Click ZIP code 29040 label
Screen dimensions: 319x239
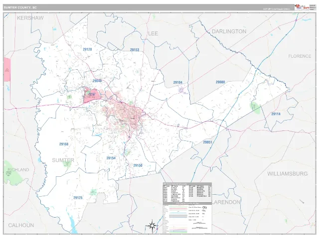(97, 81)
